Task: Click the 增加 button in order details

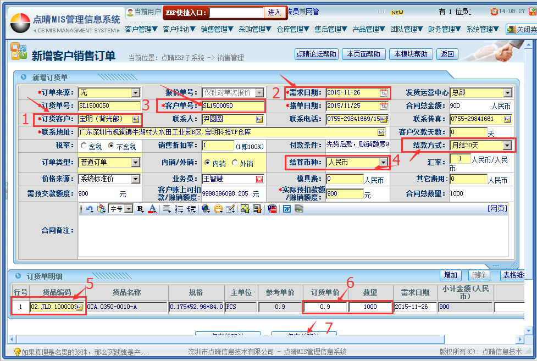Action: pos(451,275)
